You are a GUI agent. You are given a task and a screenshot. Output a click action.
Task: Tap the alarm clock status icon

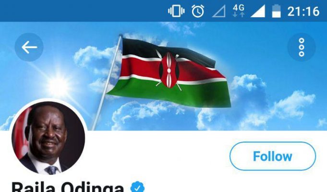pos(198,11)
